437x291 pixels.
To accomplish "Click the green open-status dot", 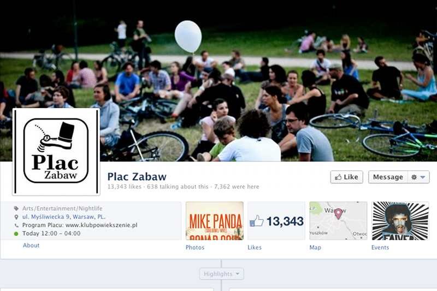I will pos(16,234).
